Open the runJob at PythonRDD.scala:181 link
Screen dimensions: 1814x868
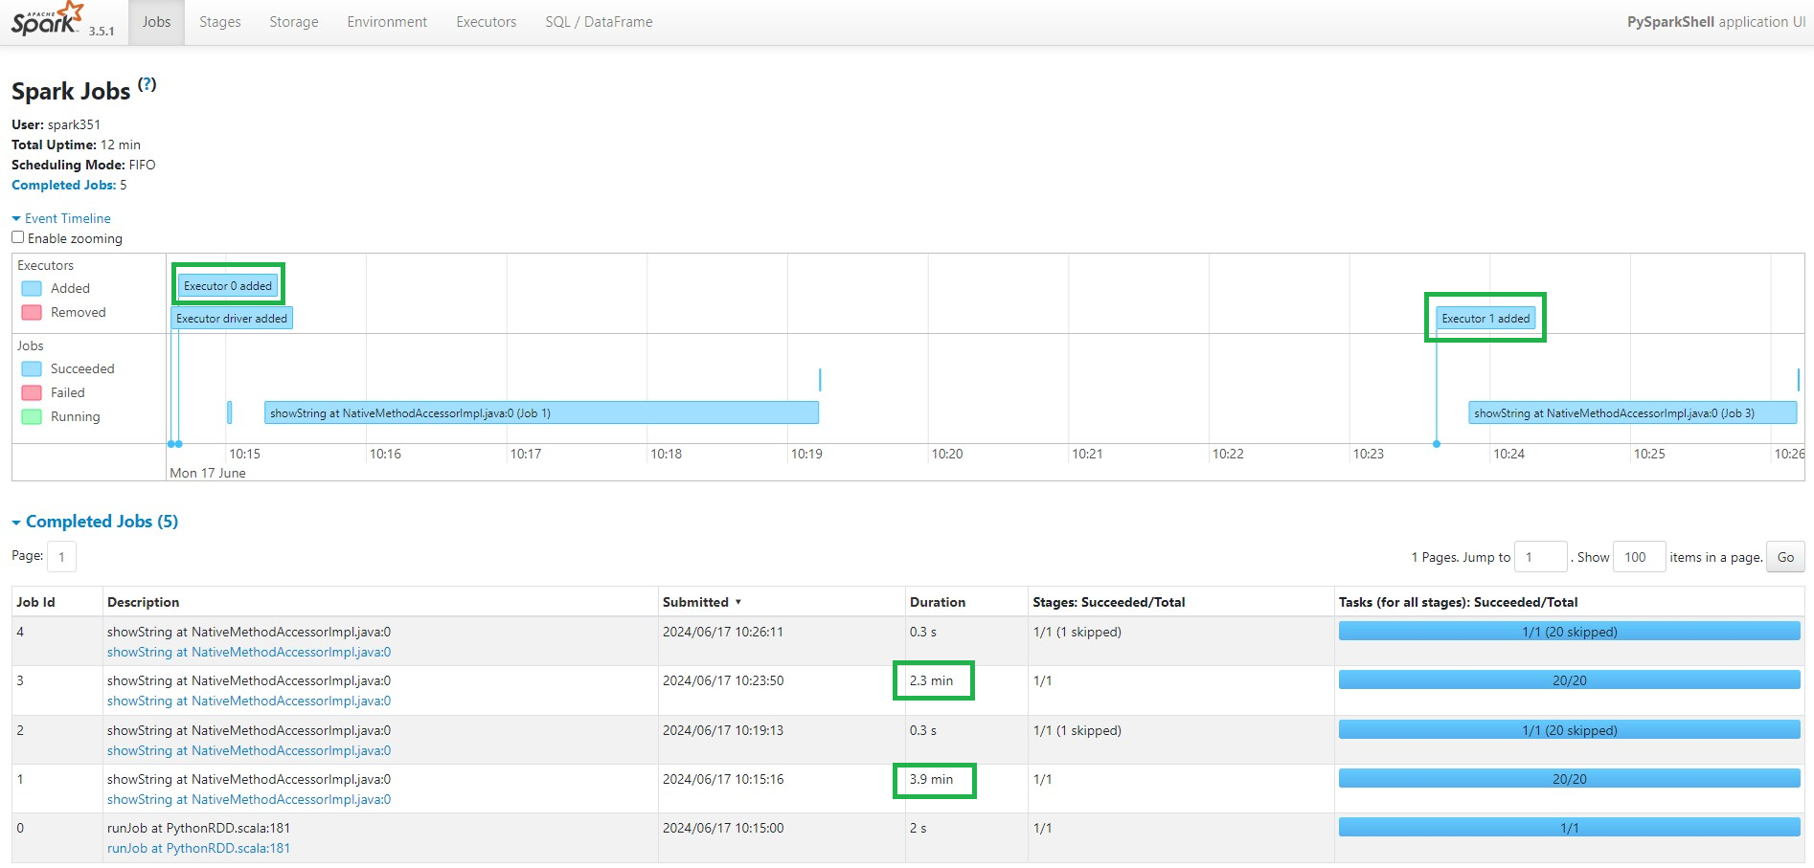coord(198,849)
